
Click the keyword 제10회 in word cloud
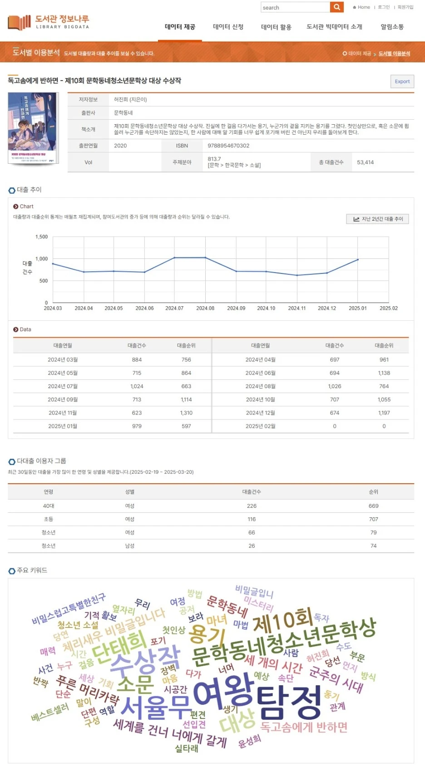pos(282,620)
